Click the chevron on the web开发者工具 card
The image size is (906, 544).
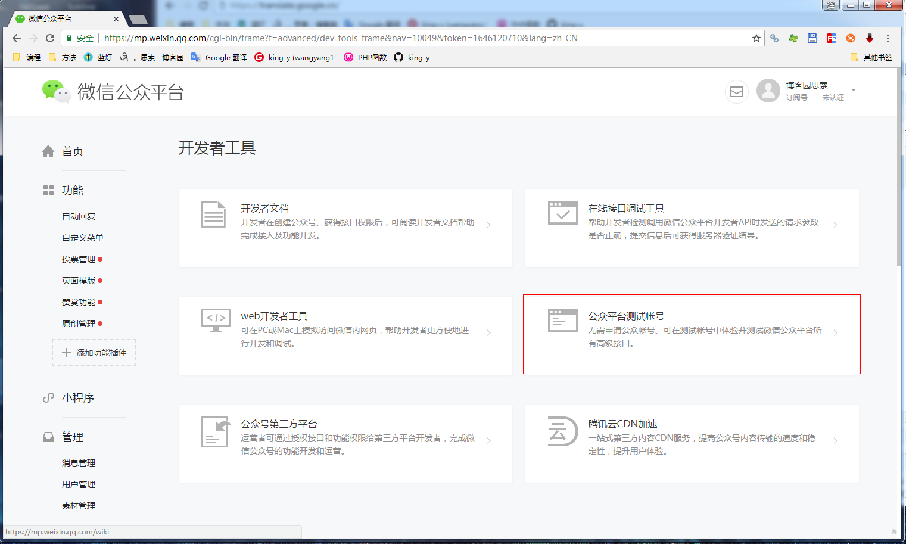[488, 333]
